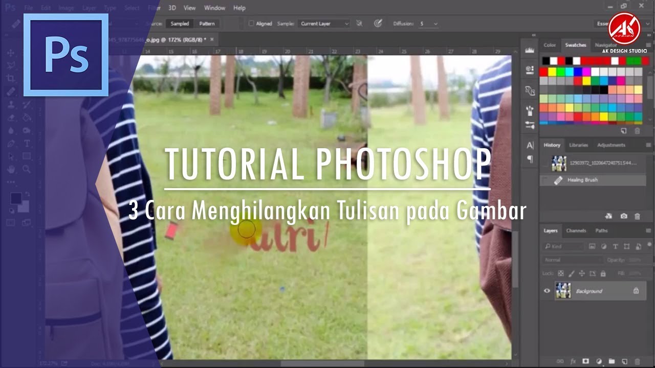Screen dimensions: 655x368
Task: Switch to the Channels tab
Action: click(x=576, y=231)
